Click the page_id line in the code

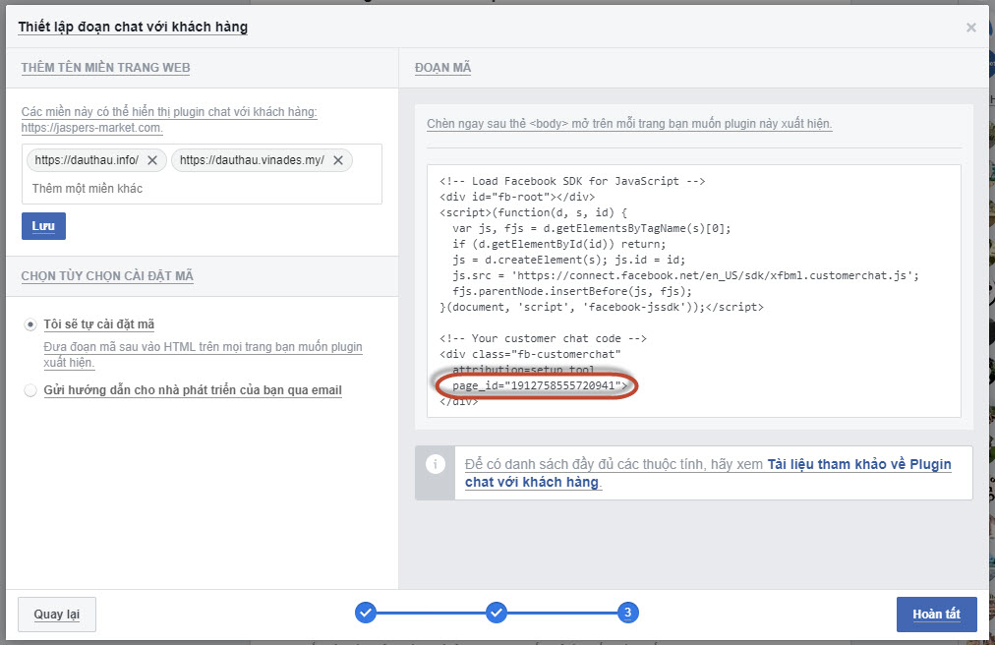540,385
